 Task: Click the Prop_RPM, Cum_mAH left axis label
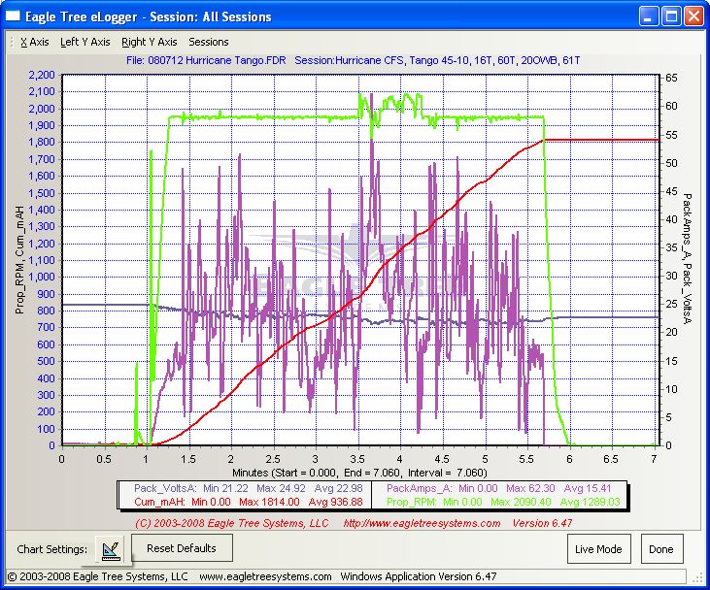click(19, 260)
